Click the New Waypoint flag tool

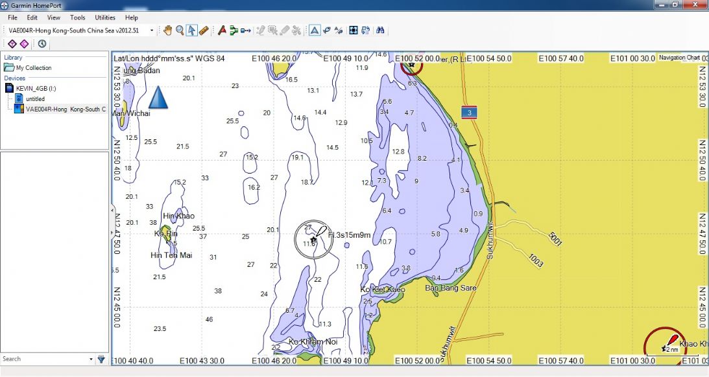[222, 30]
